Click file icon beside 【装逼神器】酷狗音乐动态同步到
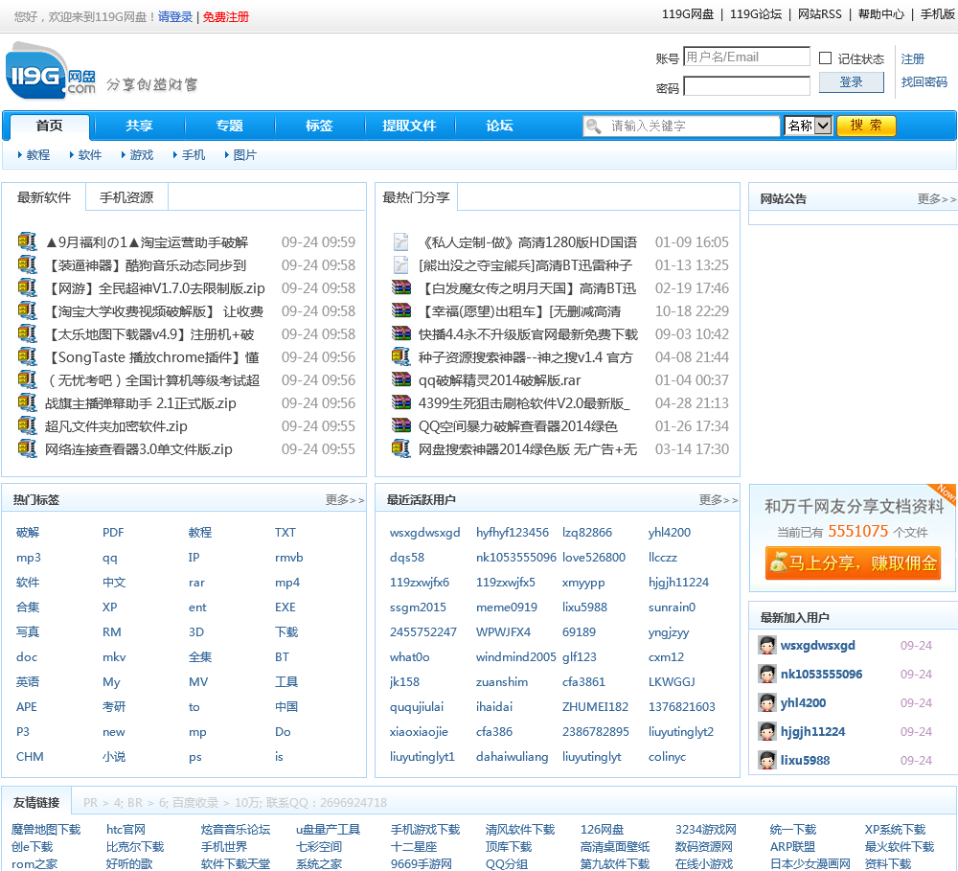958x871 pixels. tap(27, 264)
